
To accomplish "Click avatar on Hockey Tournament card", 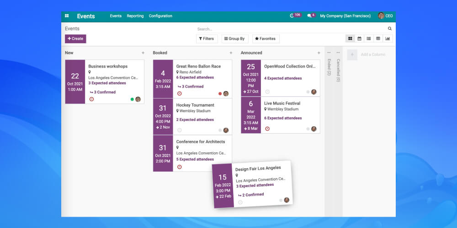I will click(x=226, y=130).
